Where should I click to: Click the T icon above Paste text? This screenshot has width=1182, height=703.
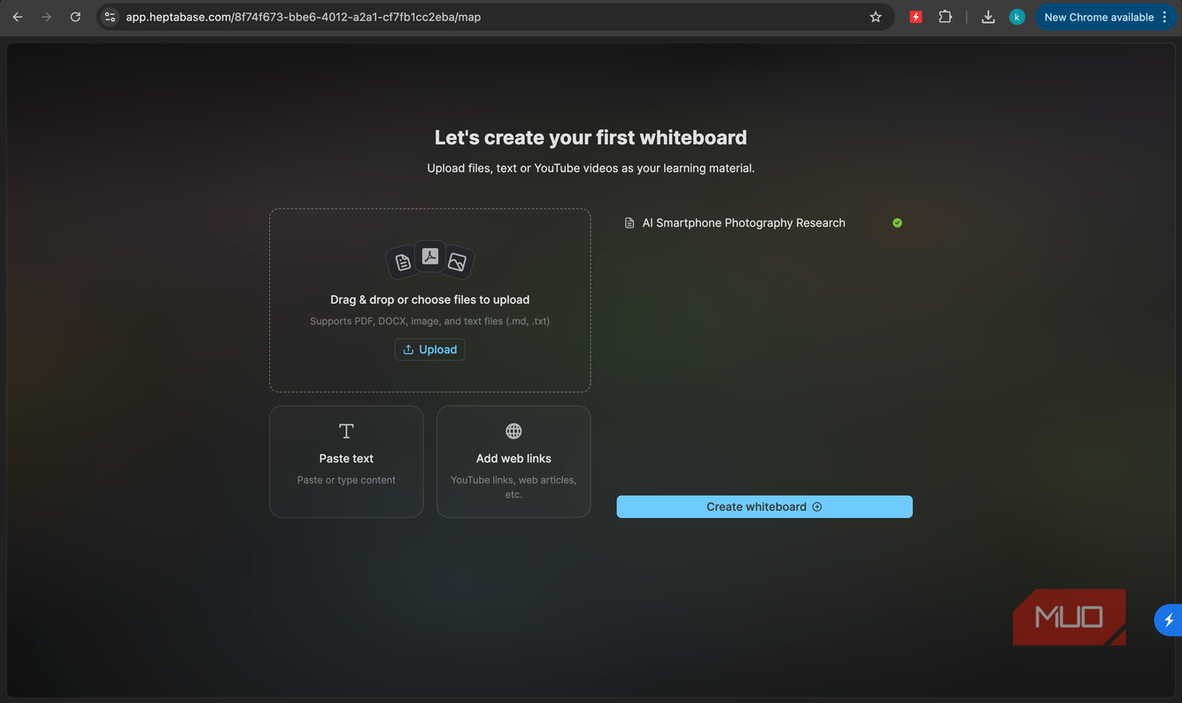coord(346,431)
